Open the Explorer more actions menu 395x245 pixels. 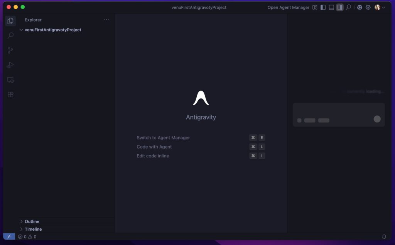pyautogui.click(x=106, y=20)
